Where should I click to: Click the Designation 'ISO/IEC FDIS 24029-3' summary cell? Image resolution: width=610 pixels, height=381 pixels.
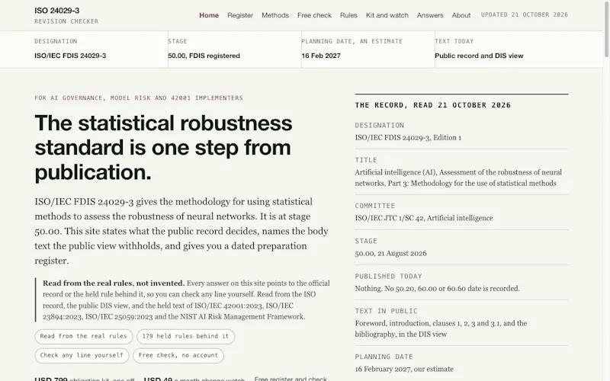tap(101, 50)
